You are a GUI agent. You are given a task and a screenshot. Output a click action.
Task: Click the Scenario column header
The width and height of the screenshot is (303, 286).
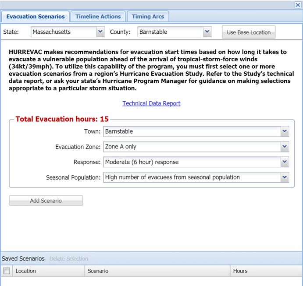(157, 271)
